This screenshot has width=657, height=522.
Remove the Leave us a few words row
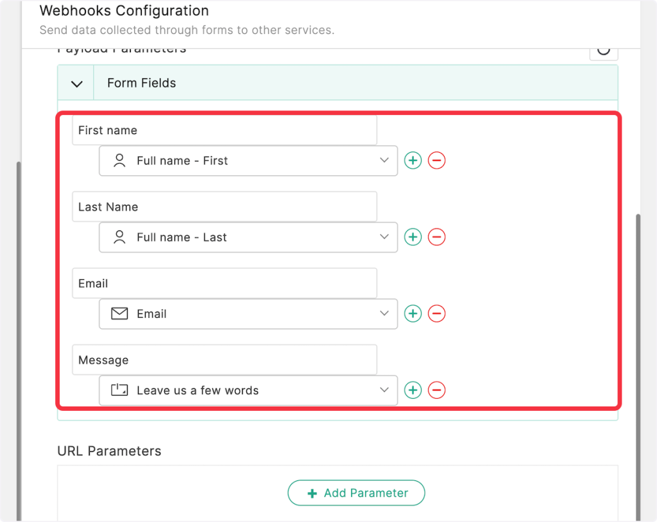click(x=437, y=390)
